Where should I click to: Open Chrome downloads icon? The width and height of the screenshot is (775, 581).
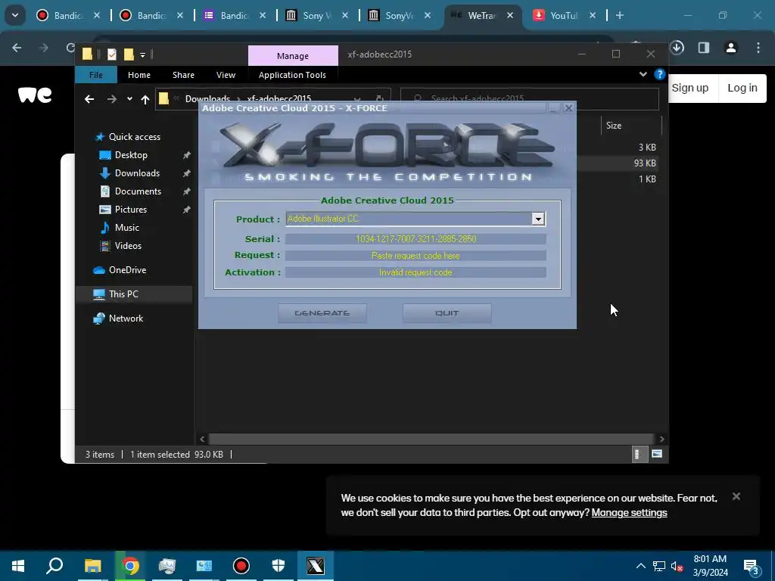click(x=677, y=48)
